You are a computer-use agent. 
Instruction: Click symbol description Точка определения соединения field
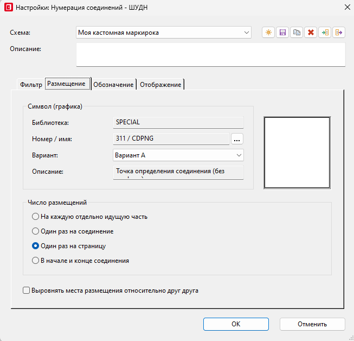click(x=178, y=172)
